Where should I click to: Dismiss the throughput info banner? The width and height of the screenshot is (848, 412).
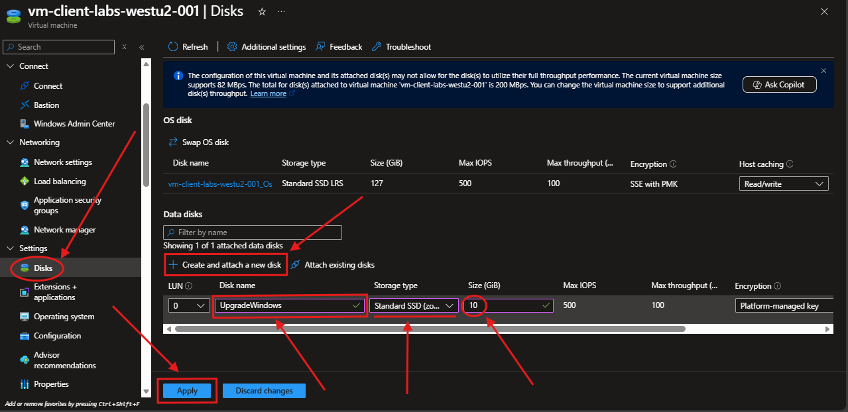point(823,71)
